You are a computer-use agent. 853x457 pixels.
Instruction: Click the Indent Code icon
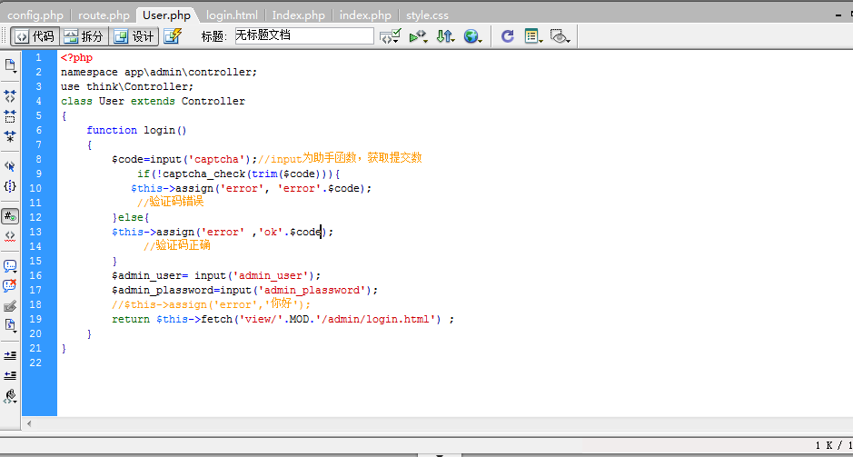coord(10,354)
